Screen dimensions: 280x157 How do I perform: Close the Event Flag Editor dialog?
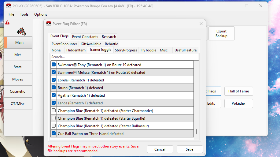pyautogui.click(x=201, y=24)
